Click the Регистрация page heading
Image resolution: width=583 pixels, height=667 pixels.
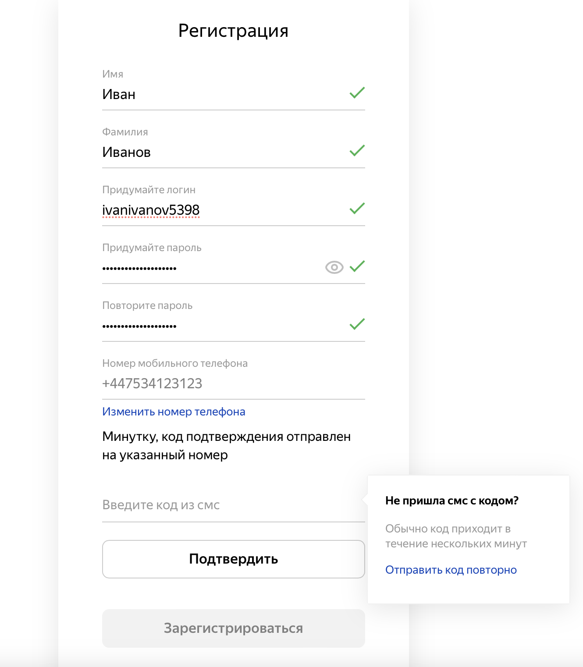click(x=233, y=31)
